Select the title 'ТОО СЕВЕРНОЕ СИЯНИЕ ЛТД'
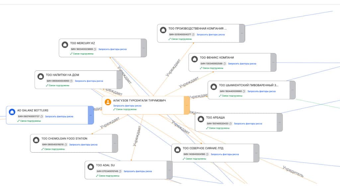 pyautogui.click(x=203, y=148)
